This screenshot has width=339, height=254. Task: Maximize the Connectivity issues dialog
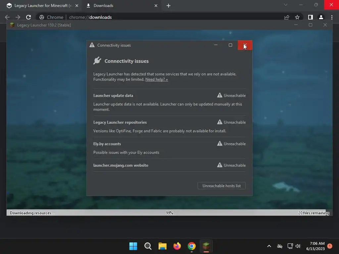coord(230,45)
